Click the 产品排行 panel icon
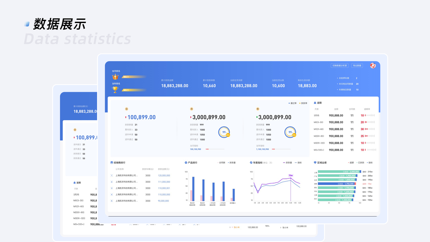The height and width of the screenshot is (242, 430). tap(186, 163)
